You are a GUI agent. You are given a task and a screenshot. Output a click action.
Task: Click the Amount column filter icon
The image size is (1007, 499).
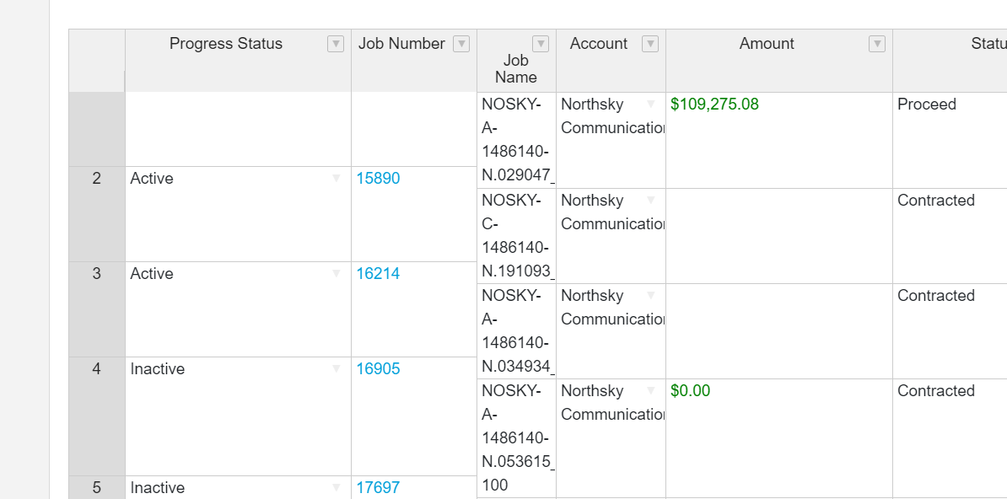coord(877,45)
